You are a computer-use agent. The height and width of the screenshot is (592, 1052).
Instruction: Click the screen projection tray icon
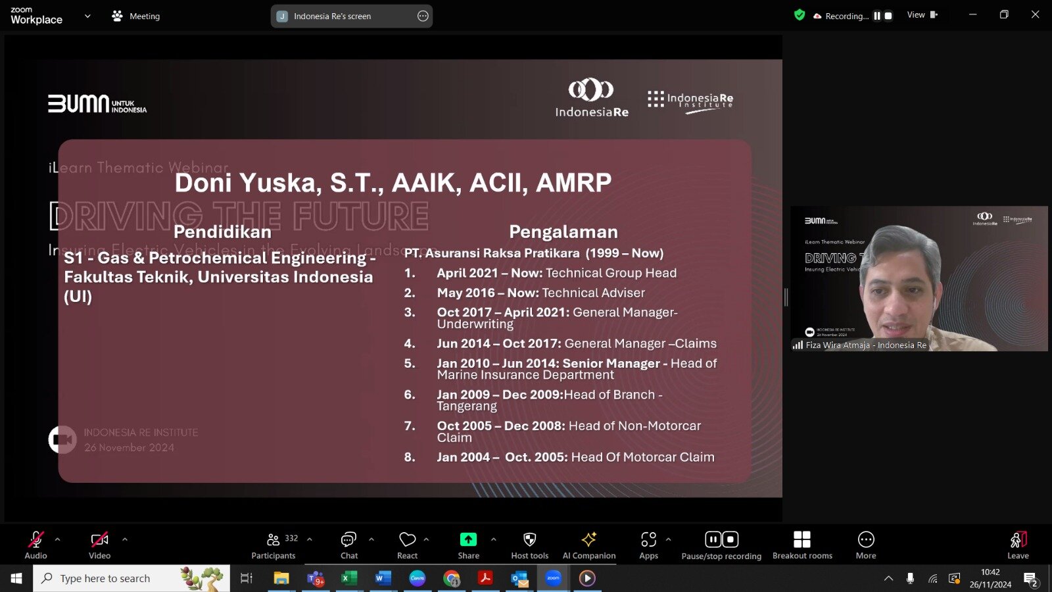click(955, 578)
